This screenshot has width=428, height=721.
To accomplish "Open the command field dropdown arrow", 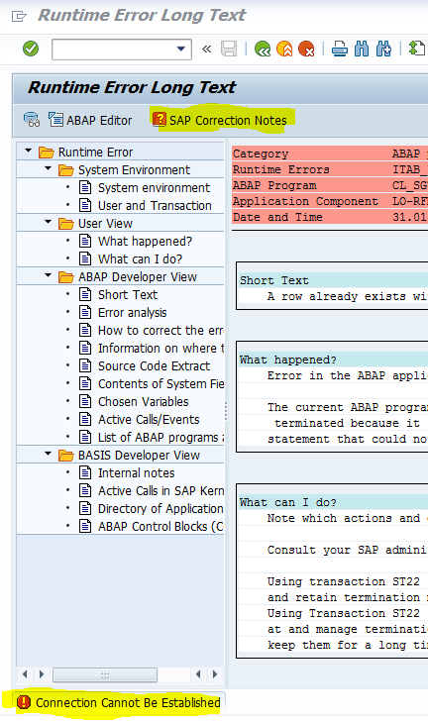I will (181, 49).
